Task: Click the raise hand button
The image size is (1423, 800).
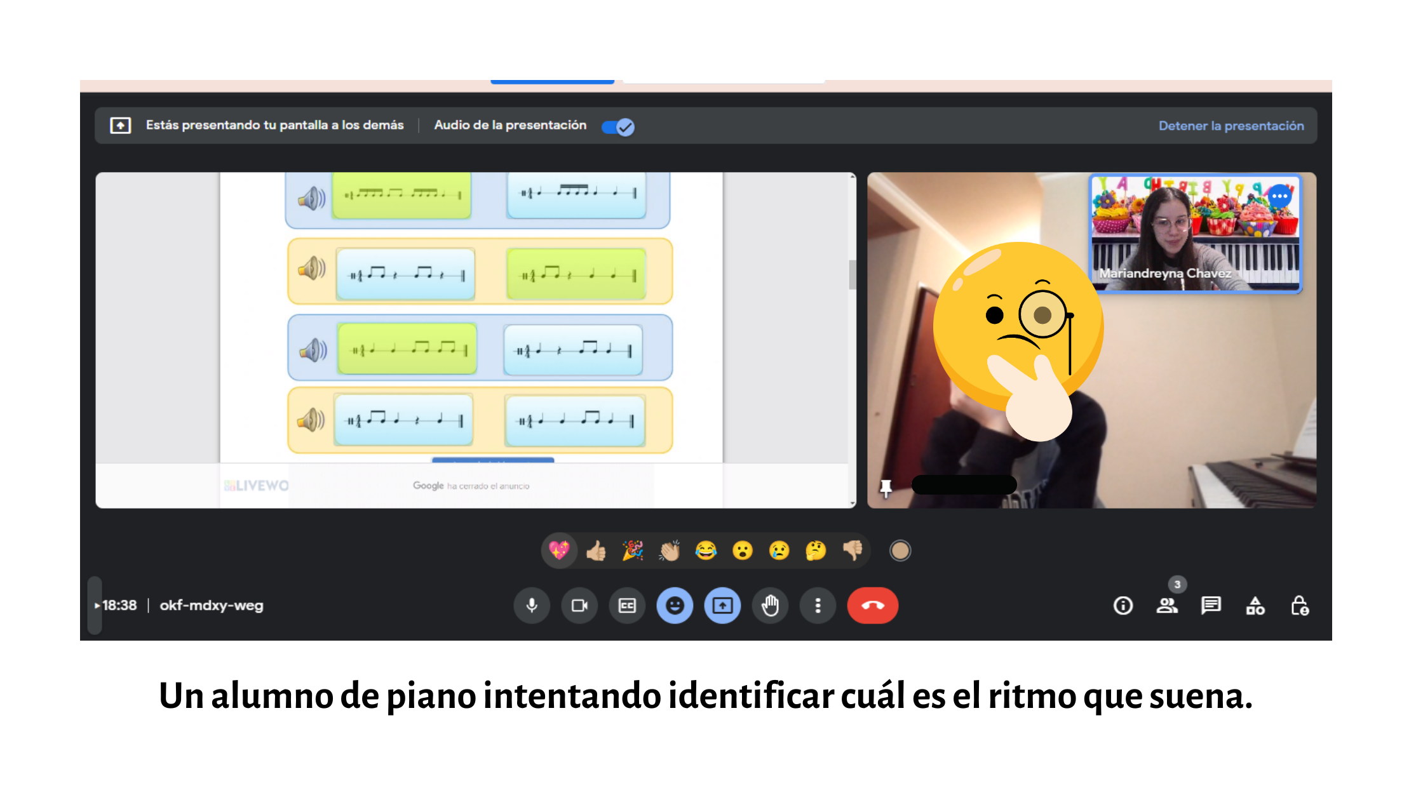Action: click(x=770, y=606)
